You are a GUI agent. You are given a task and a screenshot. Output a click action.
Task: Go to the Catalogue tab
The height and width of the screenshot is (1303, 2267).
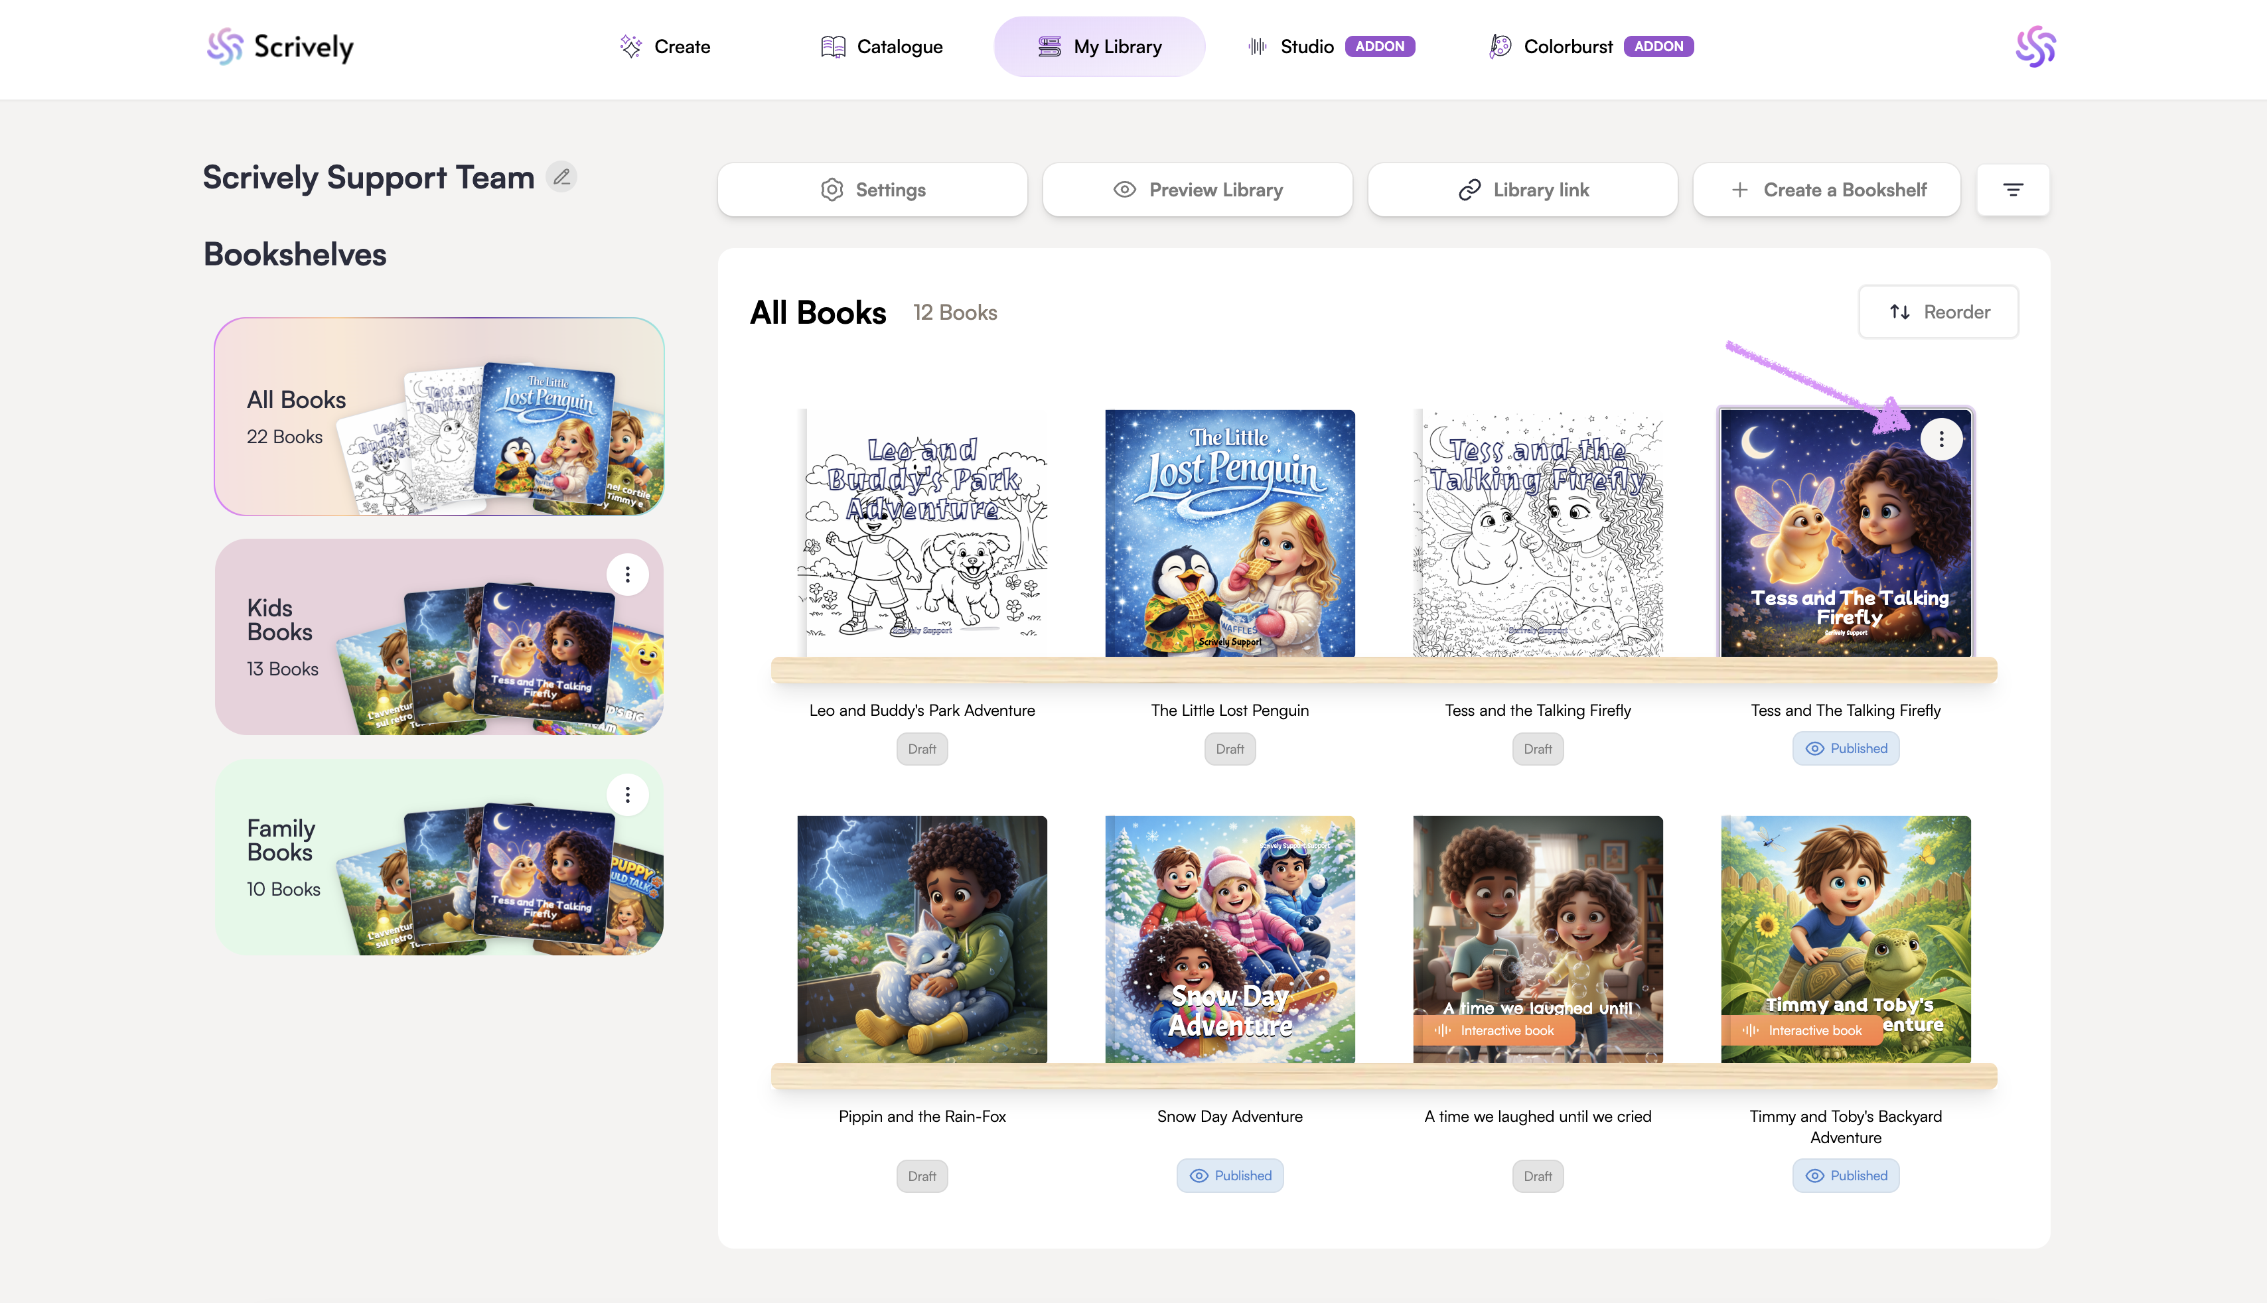pos(881,46)
